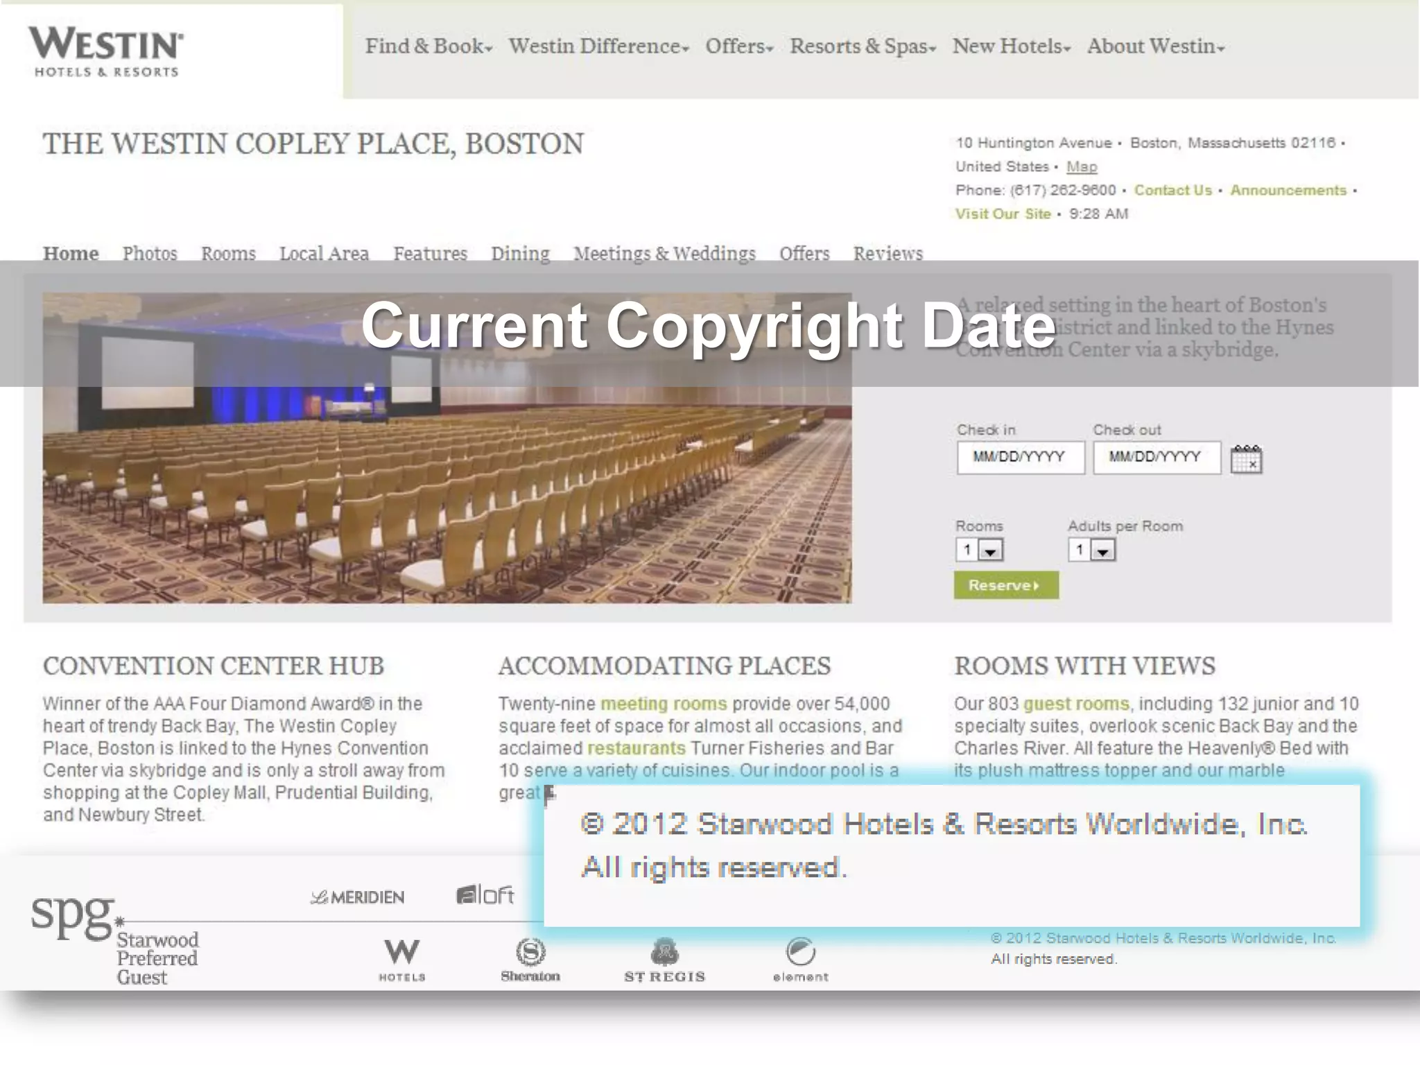Open the restaurants link

(637, 748)
